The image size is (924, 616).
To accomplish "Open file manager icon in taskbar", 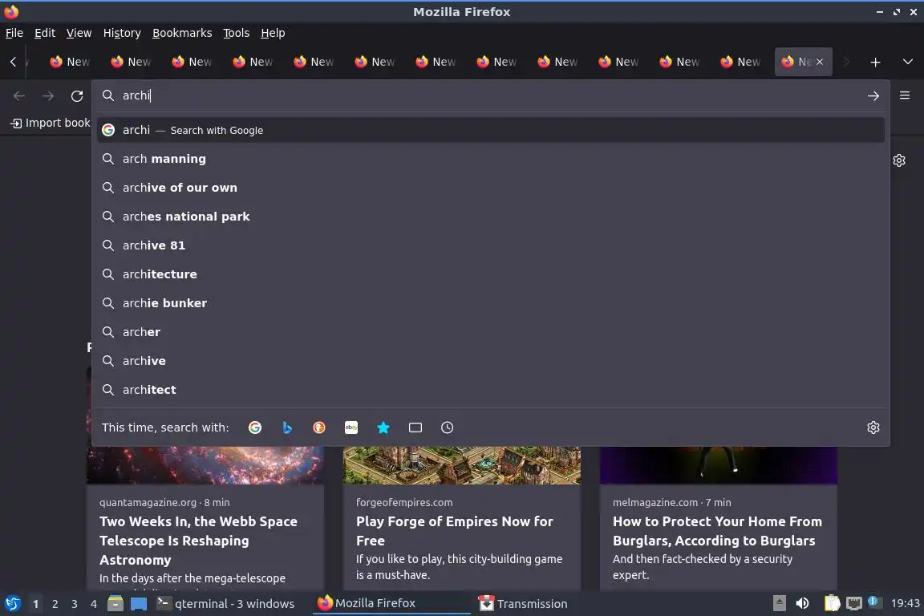I will tap(115, 604).
